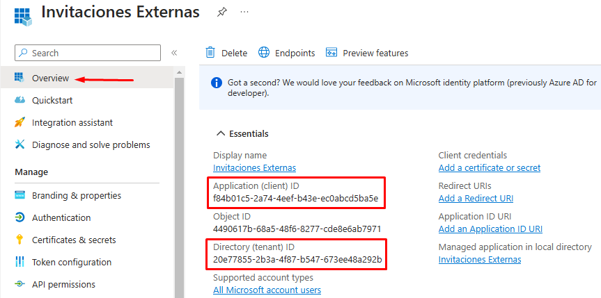The width and height of the screenshot is (601, 298).
Task: Click the Delete trash can icon
Action: point(210,52)
